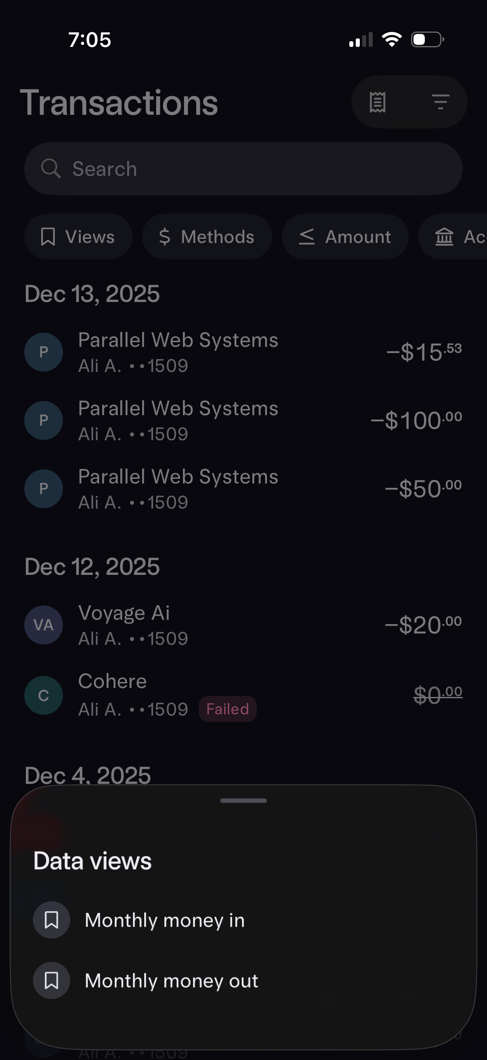This screenshot has height=1060, width=487.
Task: Tap the avatar for the $15.53 transaction
Action: [44, 352]
